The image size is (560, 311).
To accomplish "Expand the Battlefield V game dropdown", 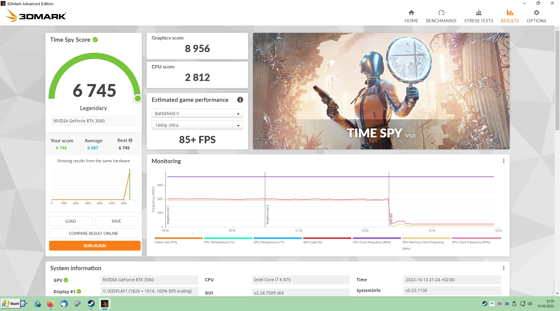I will (197, 113).
